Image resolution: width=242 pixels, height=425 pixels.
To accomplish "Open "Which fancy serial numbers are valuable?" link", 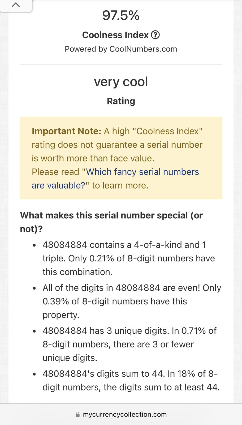I will (115, 178).
